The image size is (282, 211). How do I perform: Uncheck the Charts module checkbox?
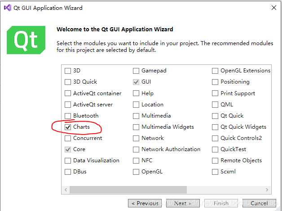(68, 127)
